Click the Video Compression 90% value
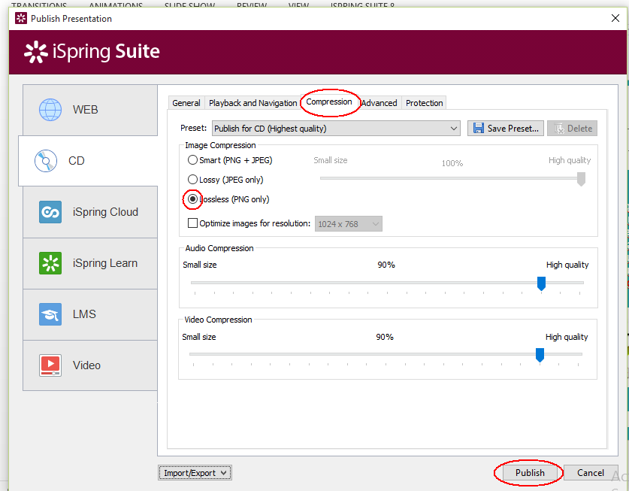 pyautogui.click(x=384, y=337)
